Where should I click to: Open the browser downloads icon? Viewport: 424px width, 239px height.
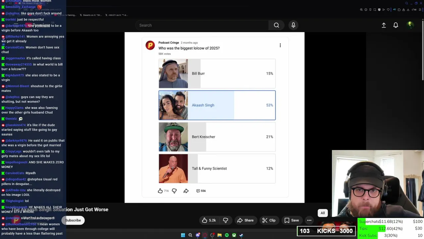click(x=408, y=10)
